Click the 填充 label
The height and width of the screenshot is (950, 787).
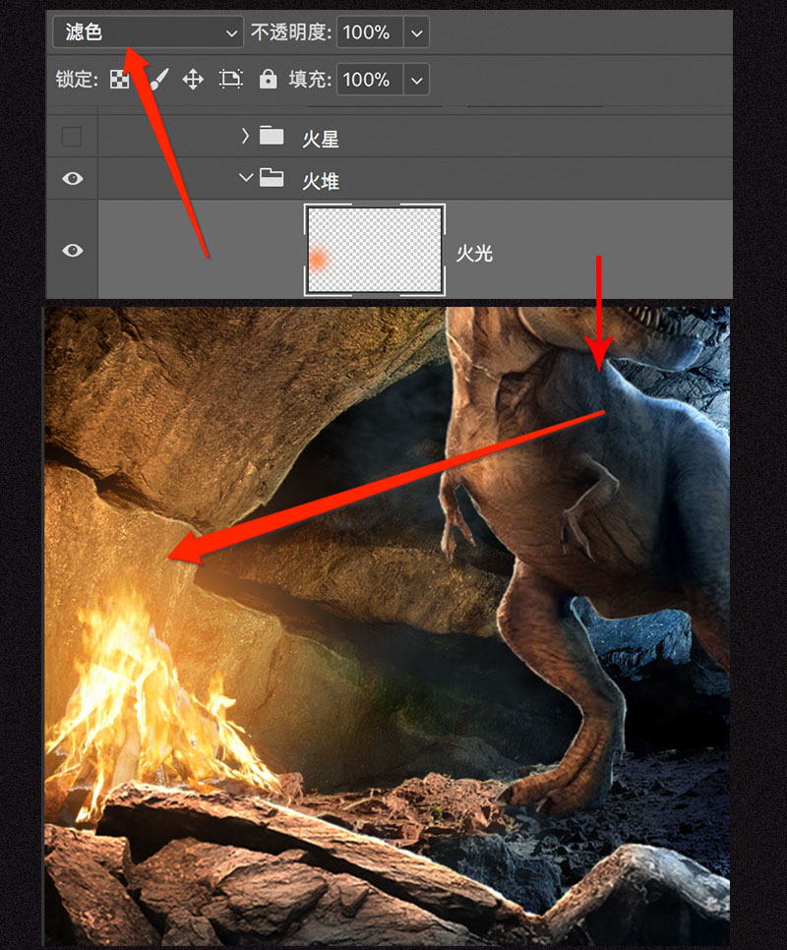coord(310,80)
